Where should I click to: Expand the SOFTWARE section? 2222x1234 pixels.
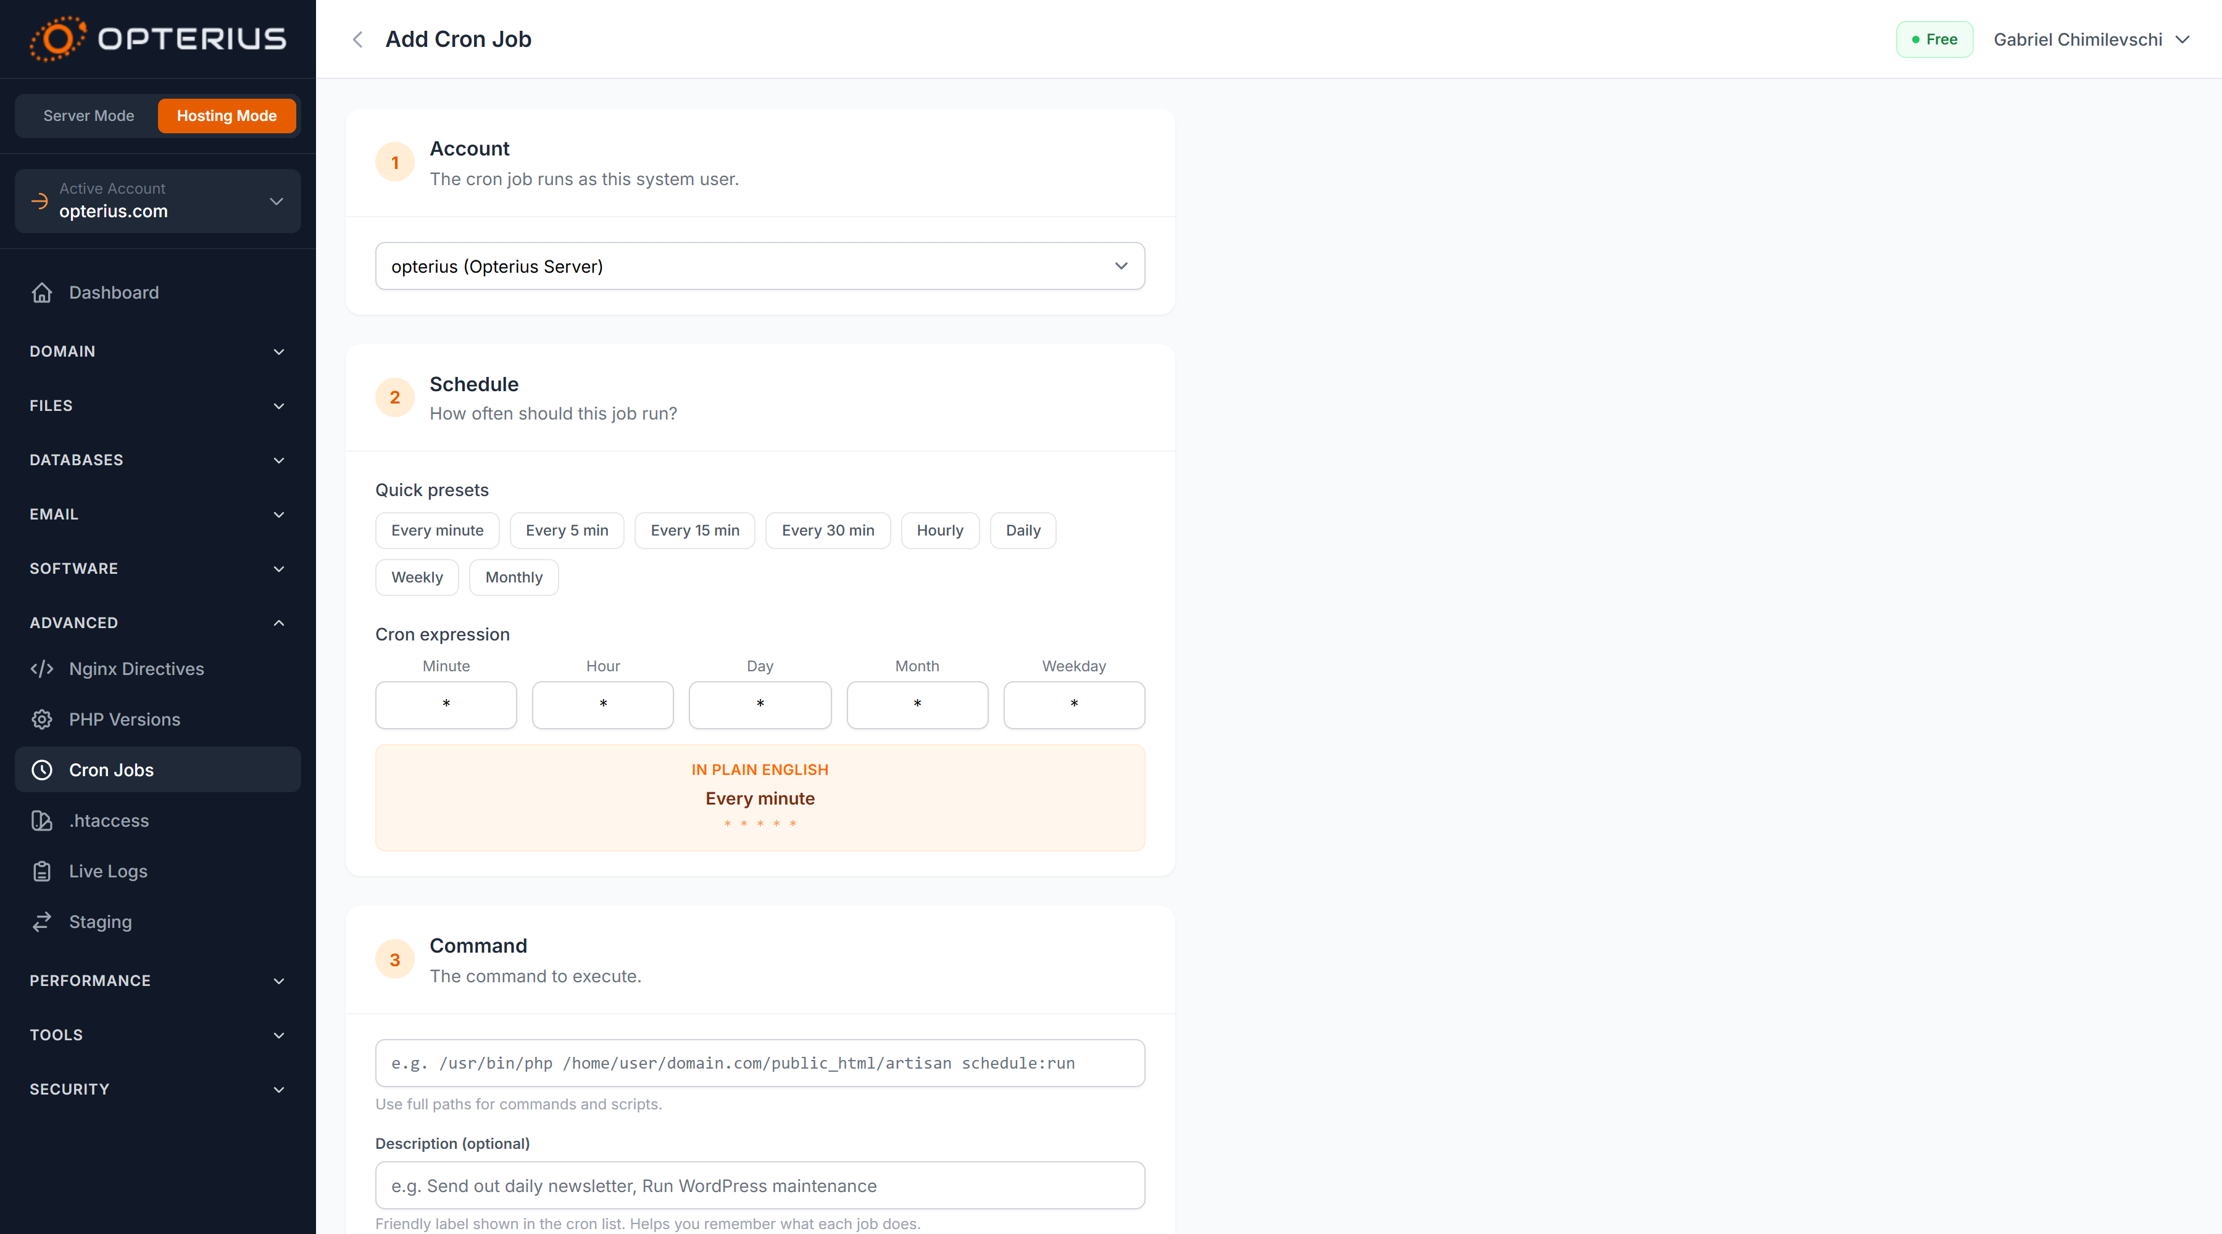click(158, 569)
